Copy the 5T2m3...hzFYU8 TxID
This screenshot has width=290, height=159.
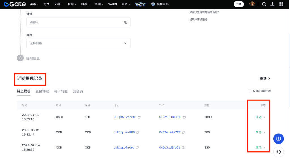coord(184,117)
